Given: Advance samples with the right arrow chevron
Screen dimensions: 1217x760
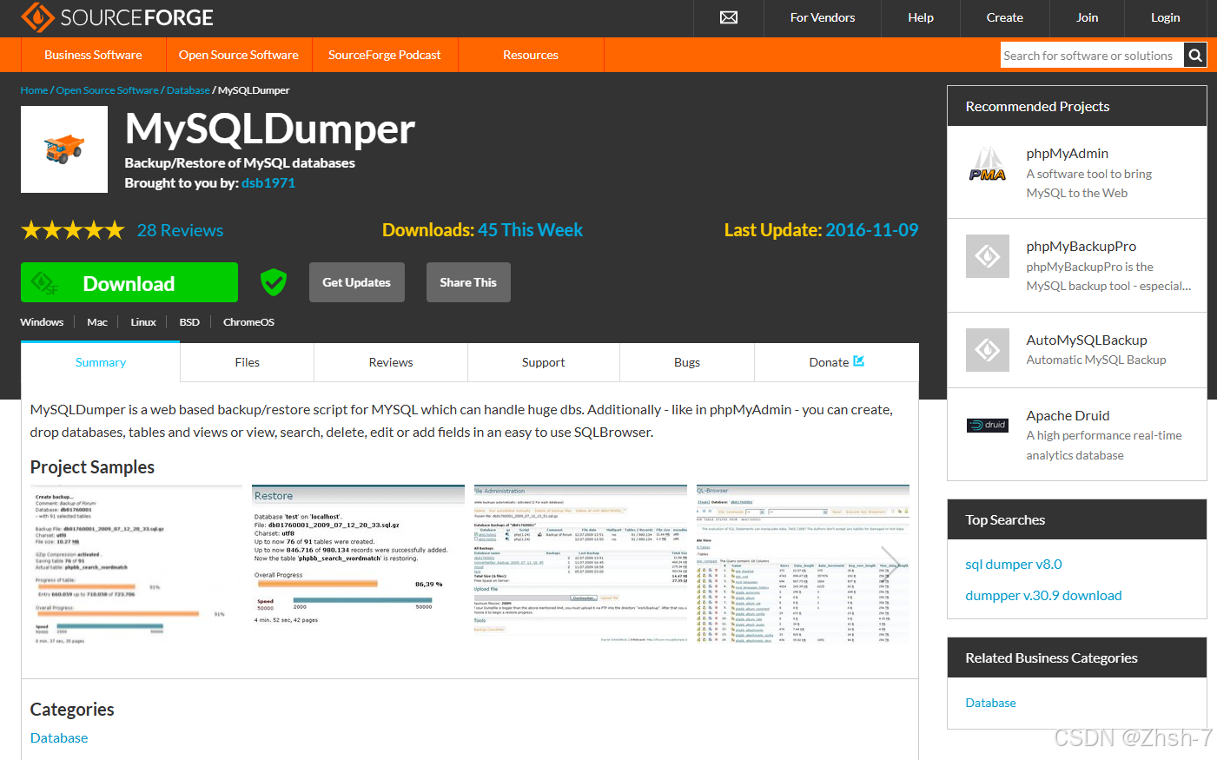Looking at the screenshot, I should pyautogui.click(x=890, y=563).
